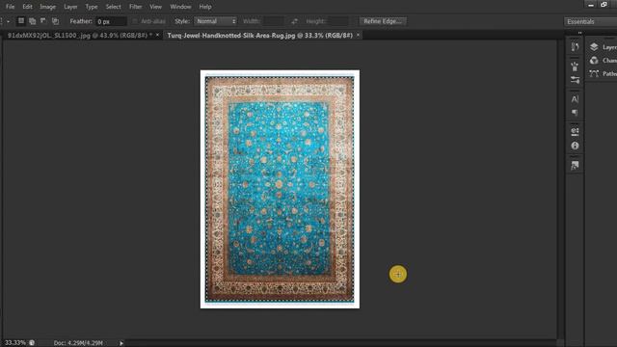617x347 pixels.
Task: Click the Paths panel label
Action: pyautogui.click(x=609, y=74)
